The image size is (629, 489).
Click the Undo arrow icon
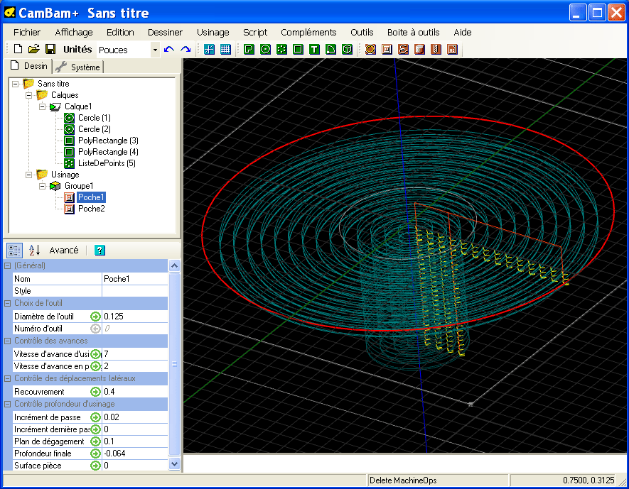(x=168, y=49)
